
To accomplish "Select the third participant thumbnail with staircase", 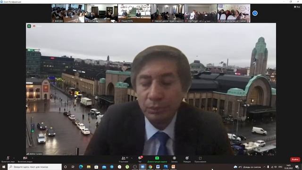I will coord(134,13).
